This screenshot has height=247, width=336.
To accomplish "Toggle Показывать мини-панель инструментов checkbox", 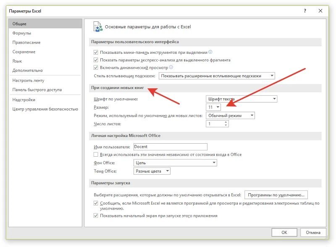I will 96,53.
